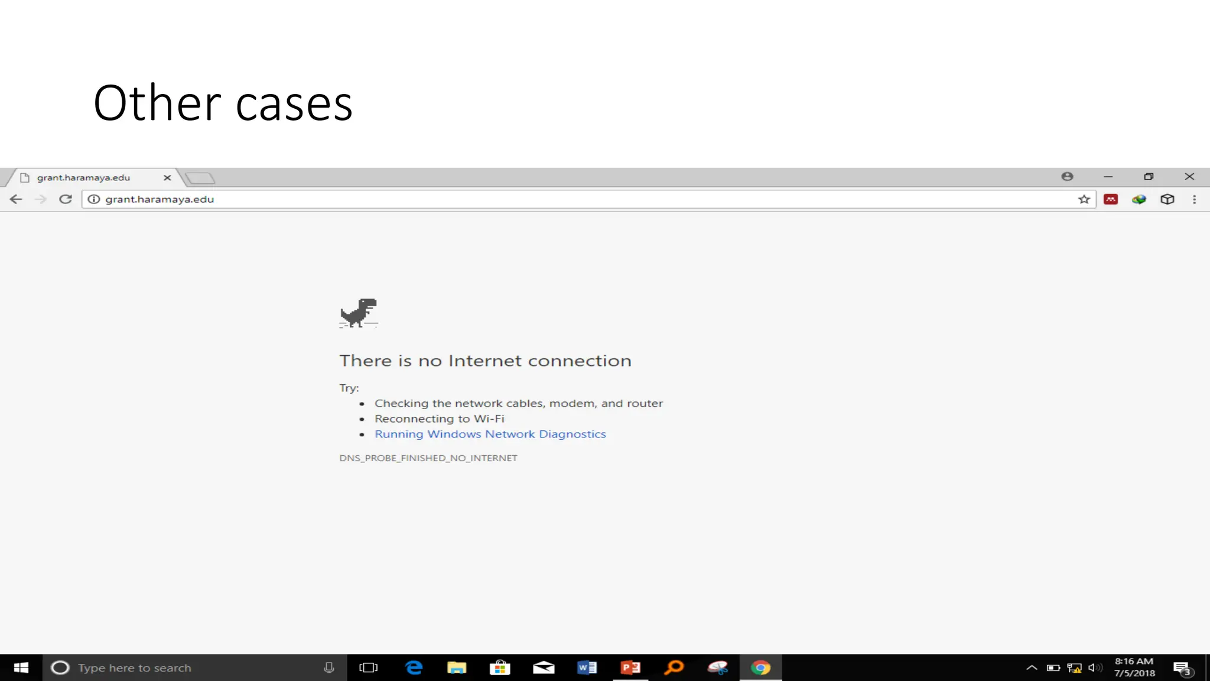Bookmark this page with the star icon
Screen dimensions: 1210x681
click(x=1084, y=199)
